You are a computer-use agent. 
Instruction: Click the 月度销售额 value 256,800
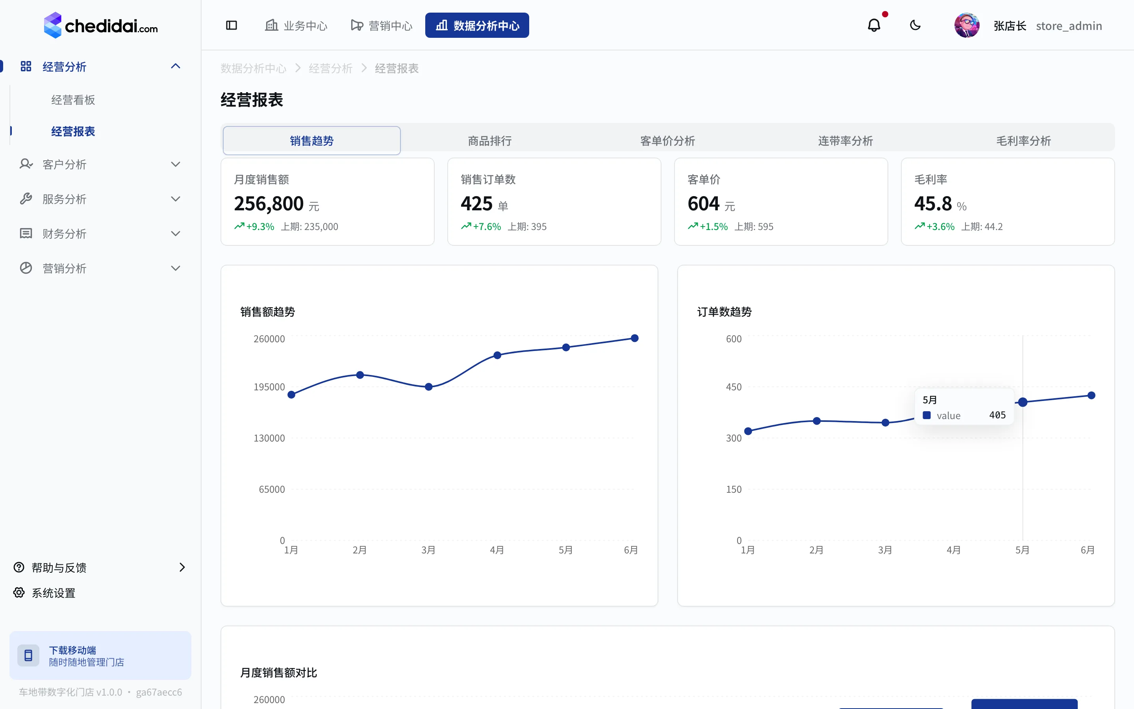269,204
